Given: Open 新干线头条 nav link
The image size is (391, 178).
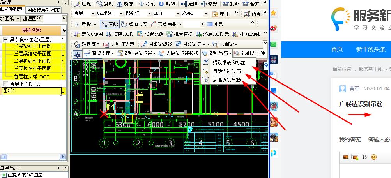Looking at the screenshot, I should [371, 49].
